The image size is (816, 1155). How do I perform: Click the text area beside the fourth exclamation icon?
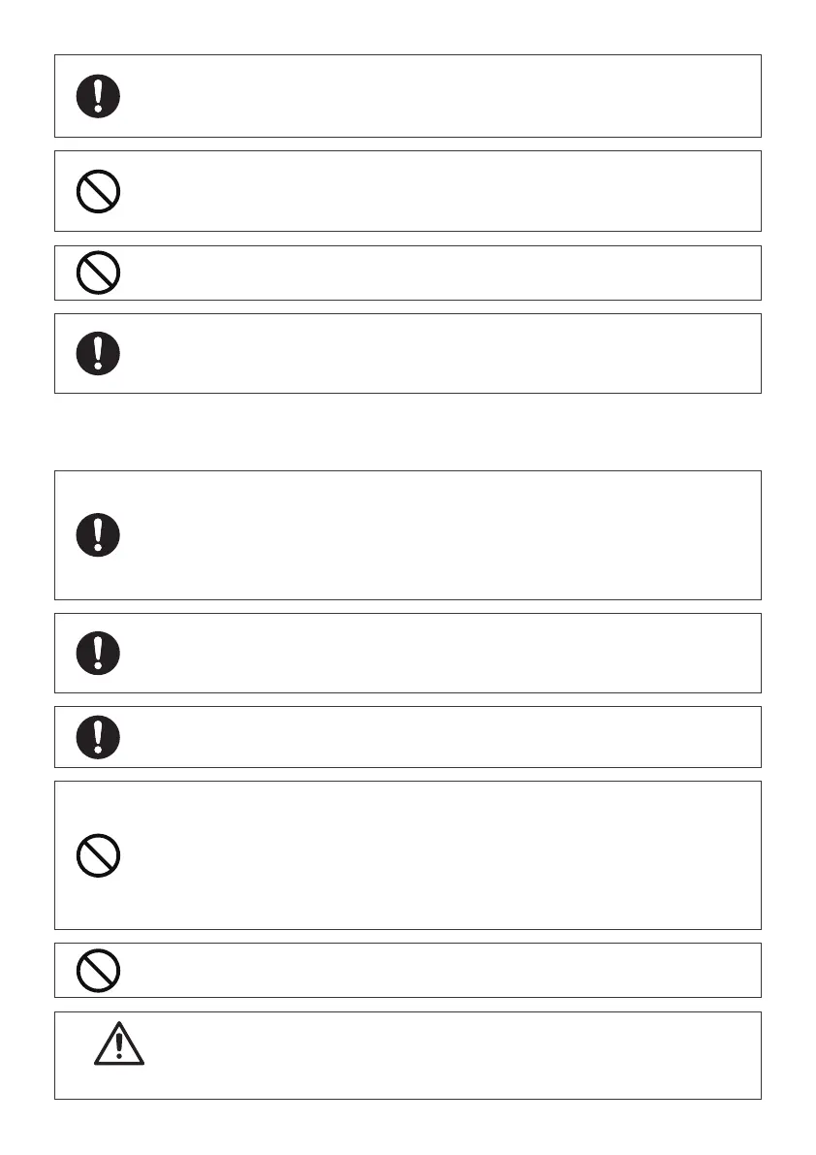point(436,653)
